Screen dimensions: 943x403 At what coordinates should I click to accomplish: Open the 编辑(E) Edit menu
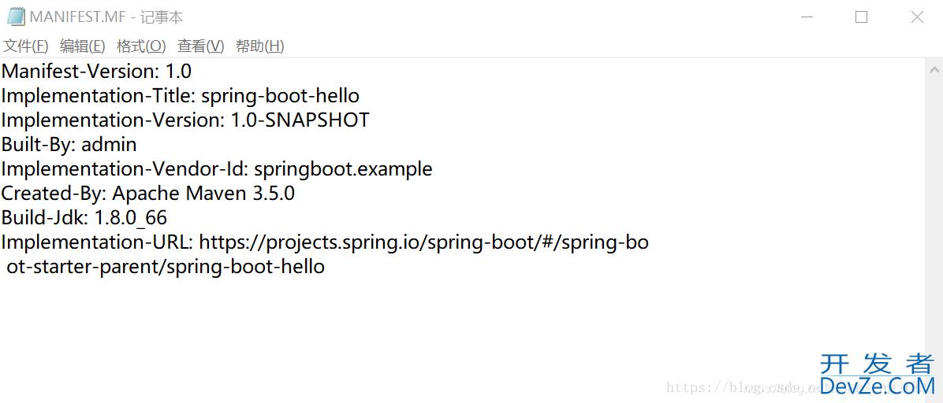[82, 46]
